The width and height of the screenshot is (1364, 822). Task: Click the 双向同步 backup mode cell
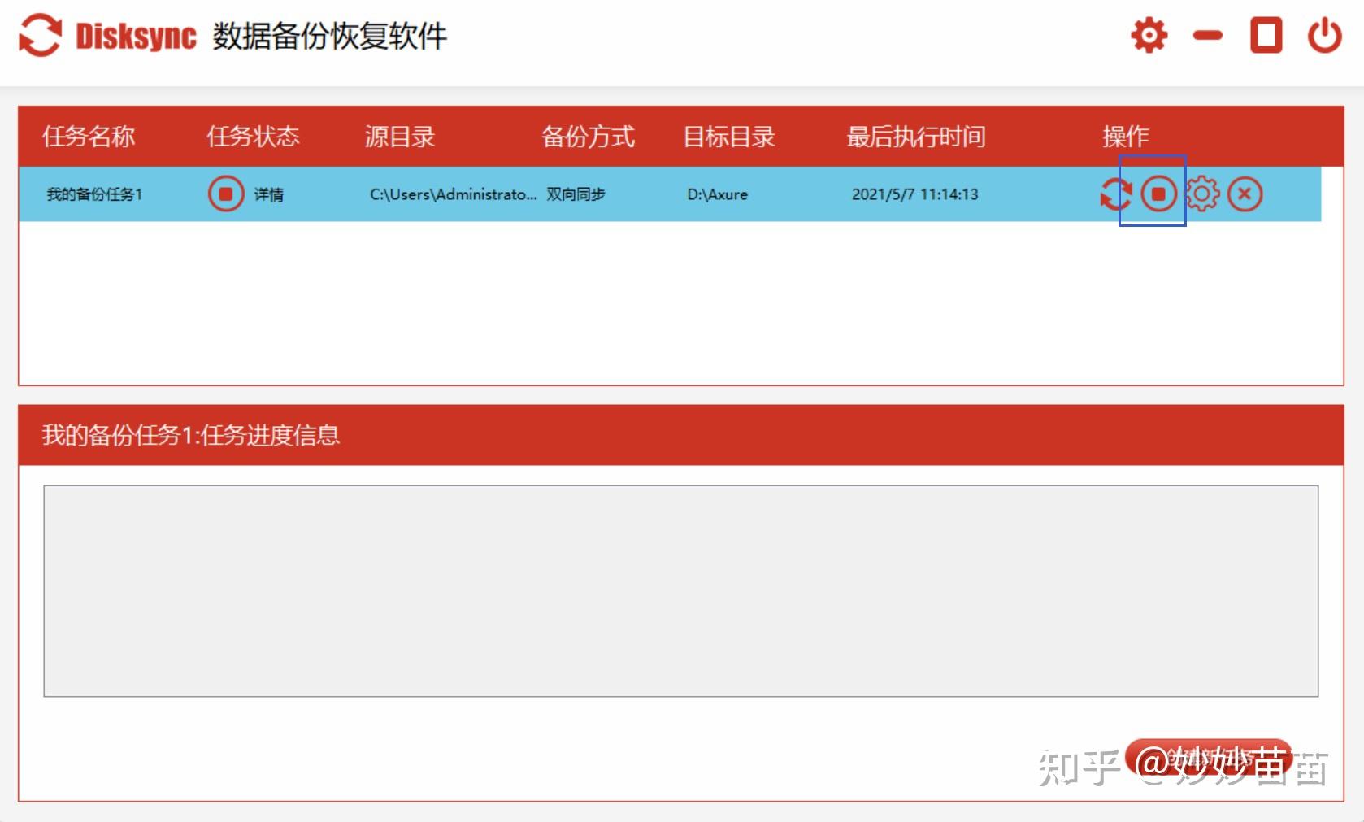pos(576,194)
